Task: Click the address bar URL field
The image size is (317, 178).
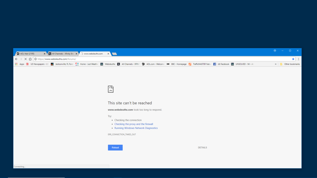Action: [155, 59]
